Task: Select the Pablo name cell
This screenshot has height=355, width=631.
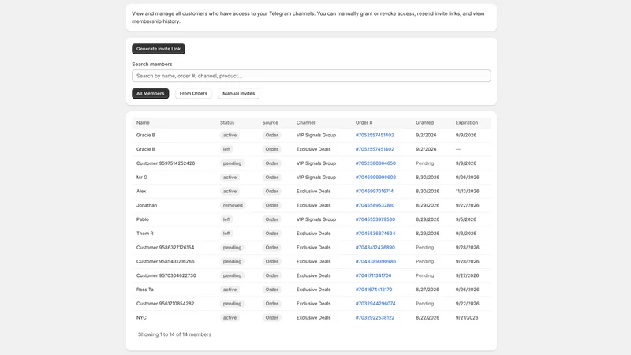Action: [143, 219]
